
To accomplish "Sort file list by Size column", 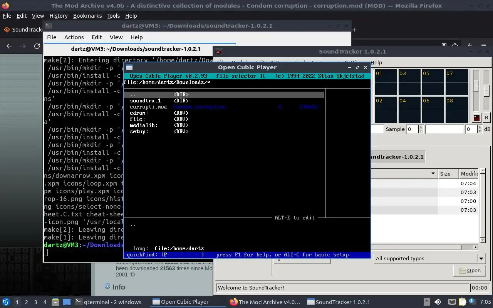I will tap(448, 174).
